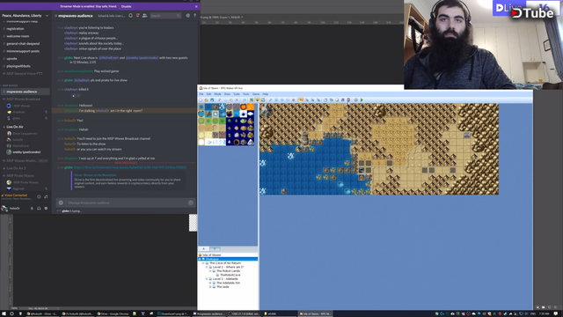Screen dimensions: 563x317
Task: Start playtest with the green play icon
Action: pos(362,100)
